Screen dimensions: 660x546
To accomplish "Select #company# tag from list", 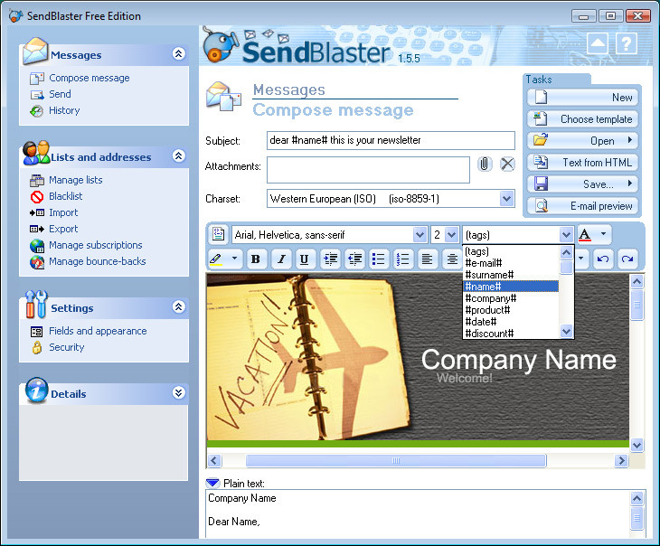I will click(x=511, y=298).
